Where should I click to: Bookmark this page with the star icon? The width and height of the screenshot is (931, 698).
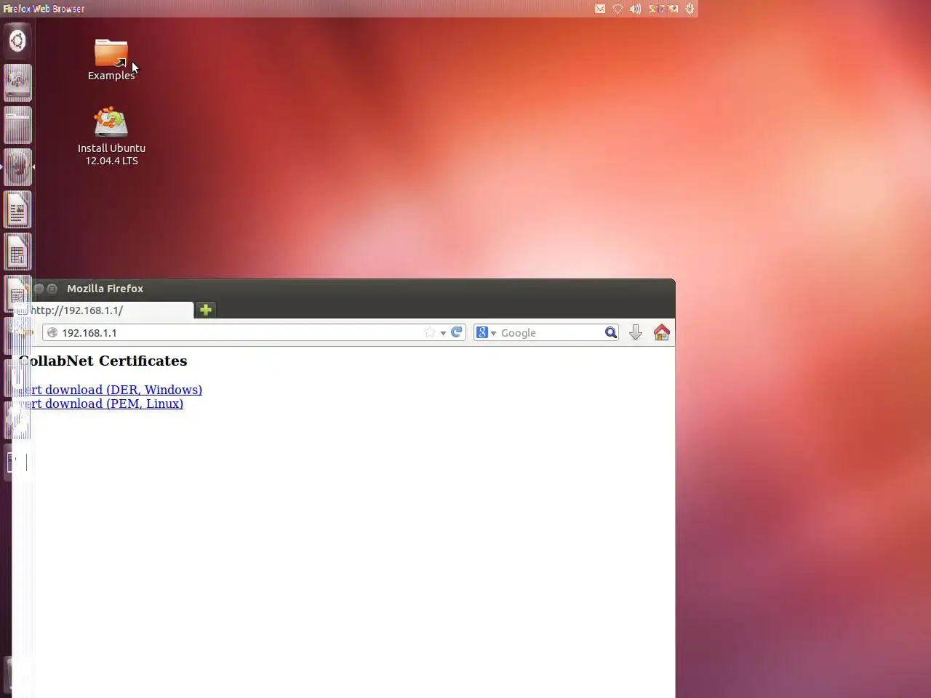pyautogui.click(x=430, y=332)
